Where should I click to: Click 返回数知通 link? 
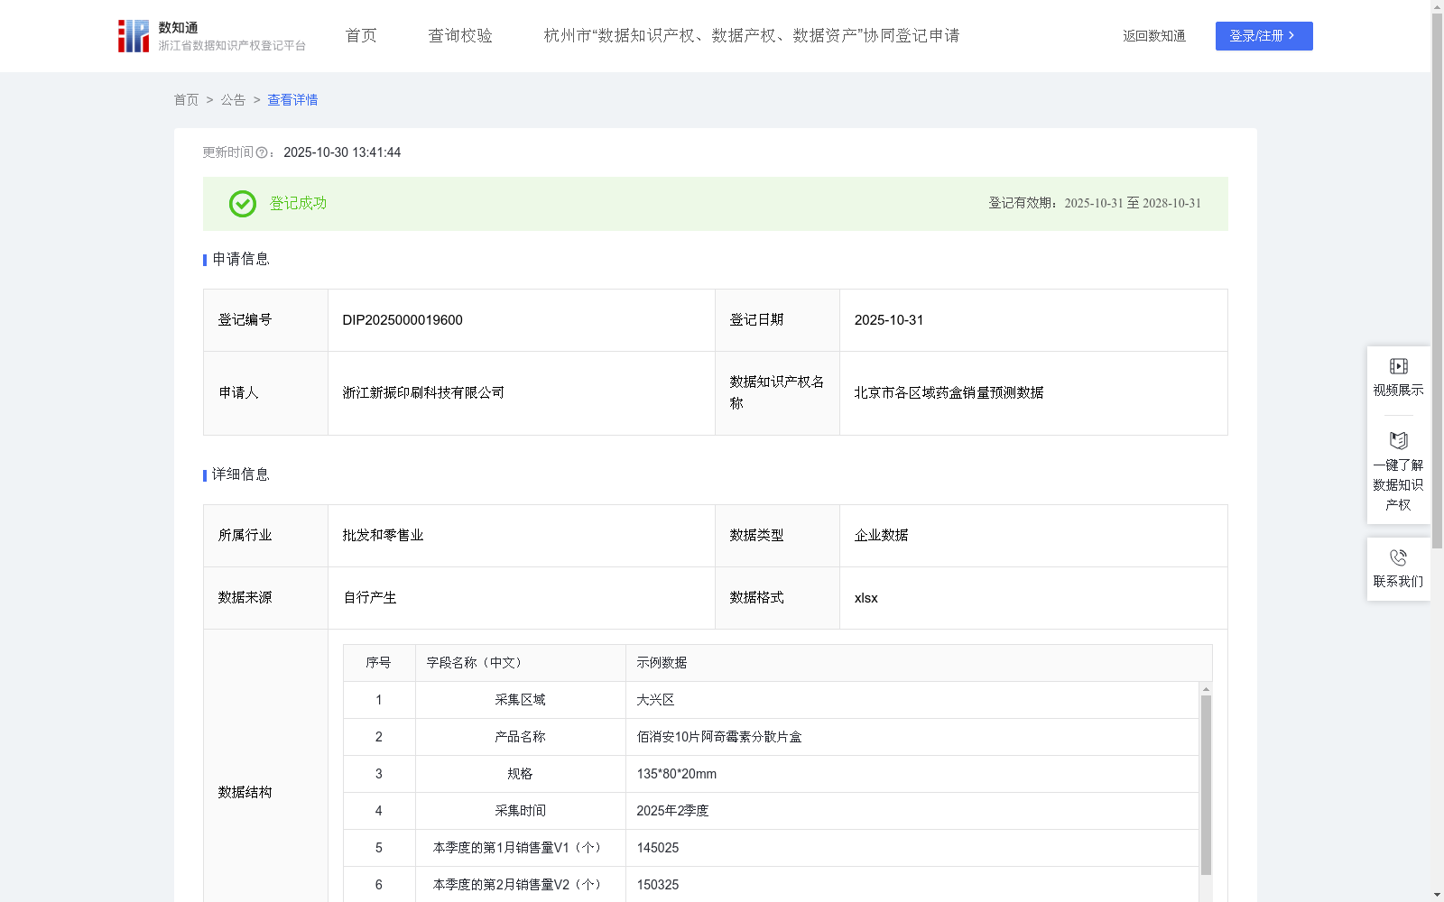pyautogui.click(x=1154, y=36)
